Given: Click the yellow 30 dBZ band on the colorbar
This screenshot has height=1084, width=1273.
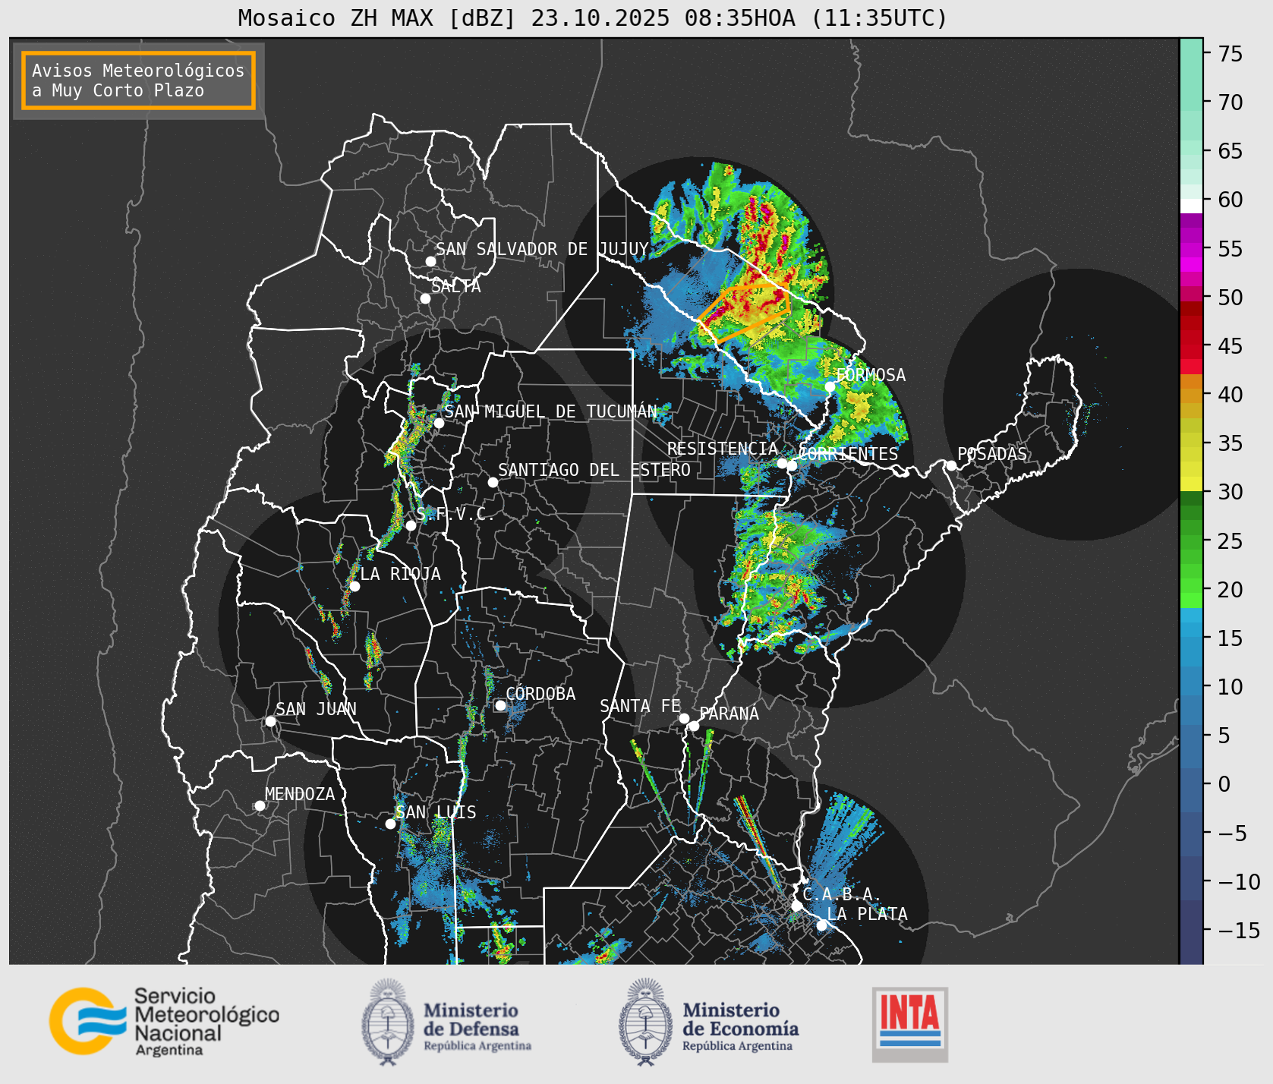Looking at the screenshot, I should [x=1191, y=484].
